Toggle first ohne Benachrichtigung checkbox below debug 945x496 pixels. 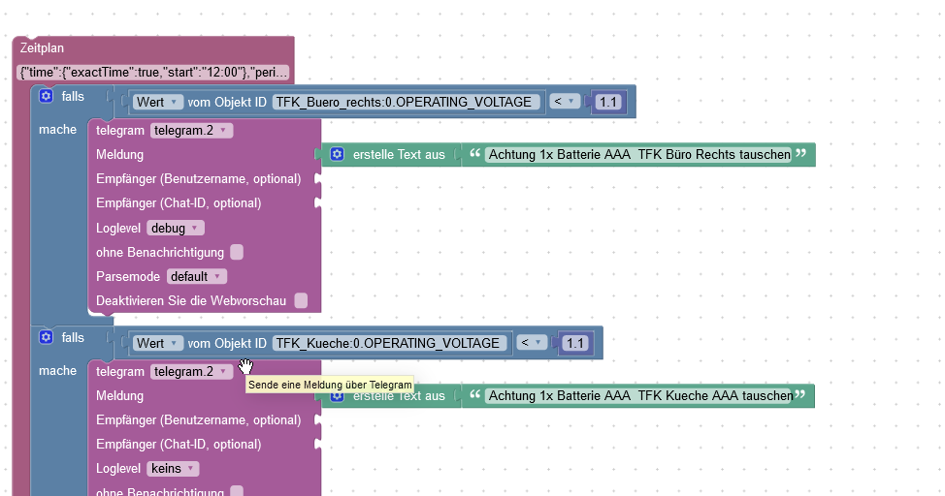[x=237, y=252]
